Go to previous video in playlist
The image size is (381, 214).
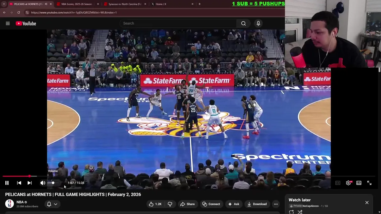click(x=19, y=183)
